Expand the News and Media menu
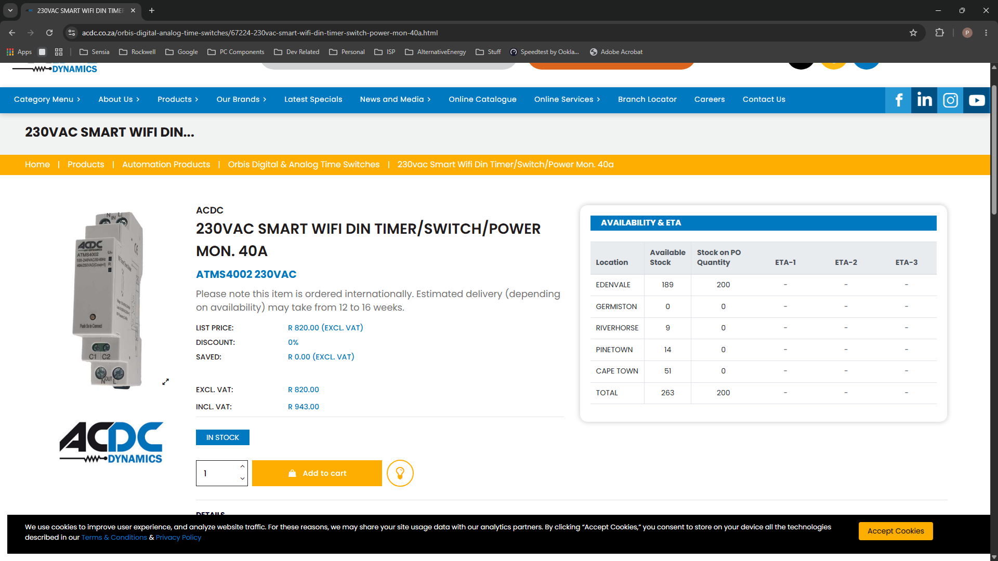 396,100
